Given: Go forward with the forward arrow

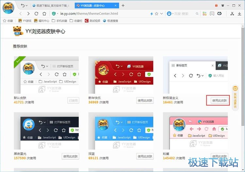Looking at the screenshot, I should point(28,14).
